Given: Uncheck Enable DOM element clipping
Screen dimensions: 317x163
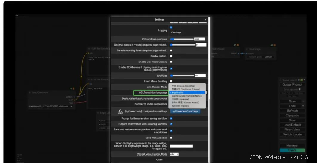Looking at the screenshot, I should click(x=171, y=69).
